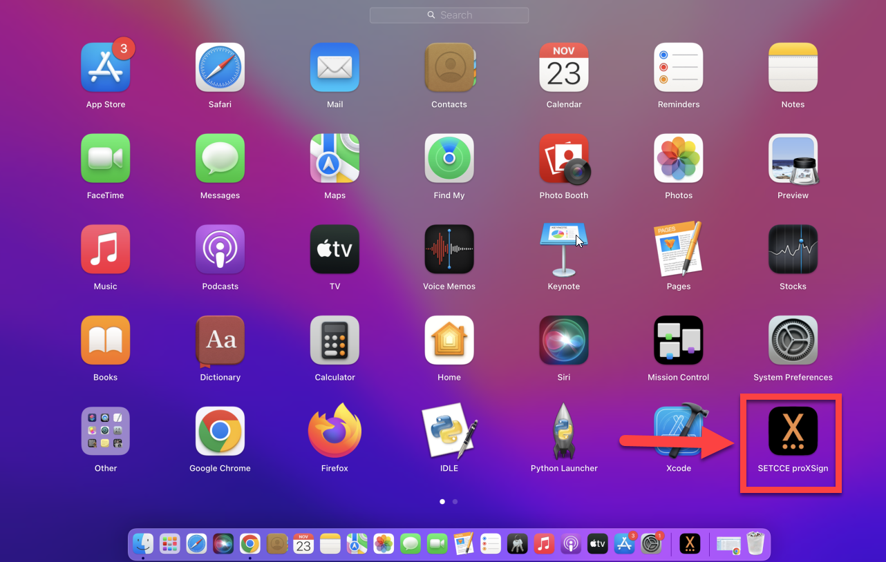
Task: Launch Mission Control
Action: click(679, 340)
